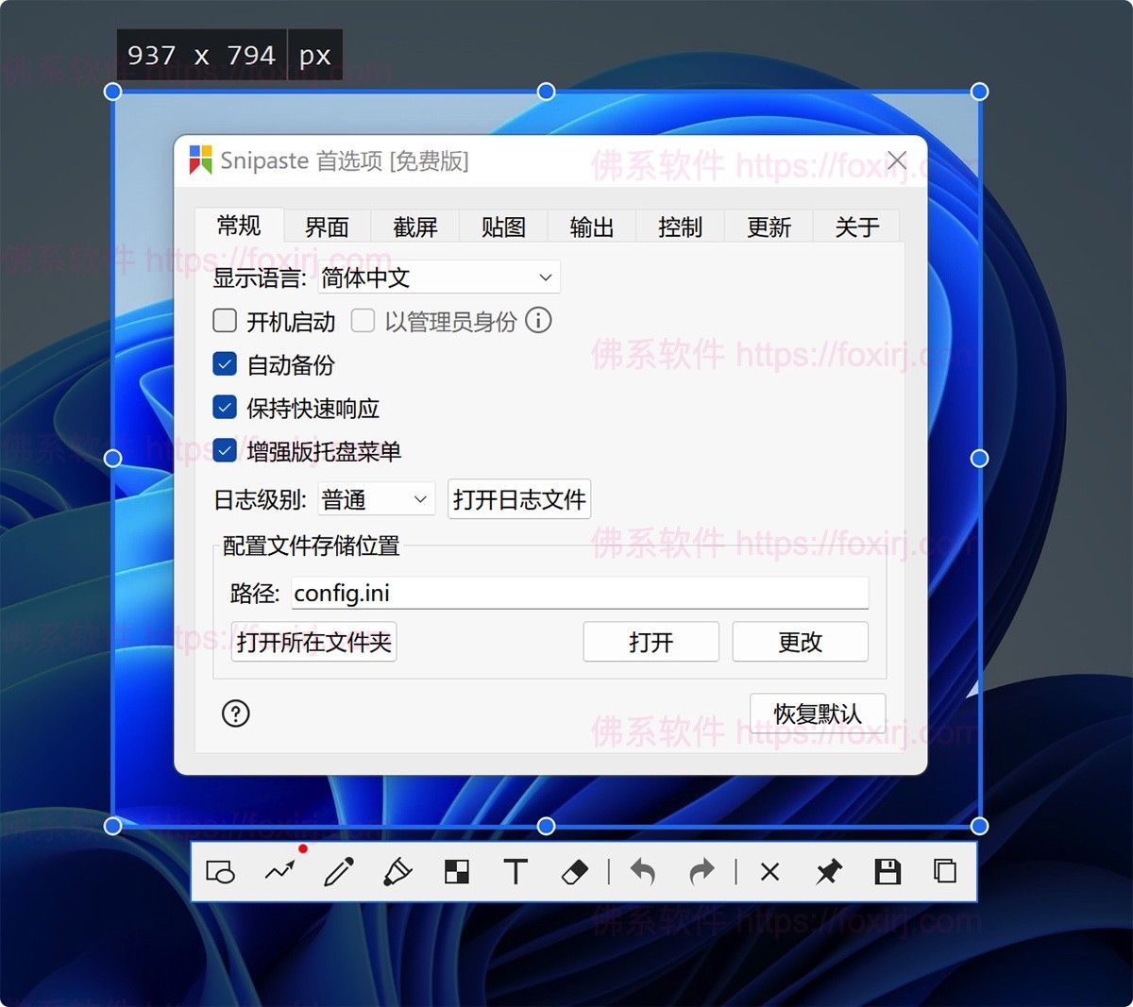
Task: Expand the 日志级别 log level dropdown
Action: pos(375,499)
